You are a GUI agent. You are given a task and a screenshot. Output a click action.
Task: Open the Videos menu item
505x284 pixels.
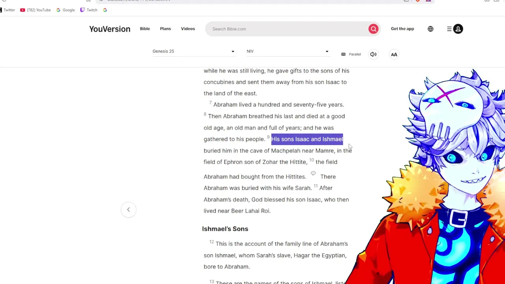pos(188,29)
